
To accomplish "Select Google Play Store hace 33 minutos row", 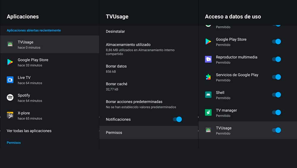I will click(x=50, y=62).
